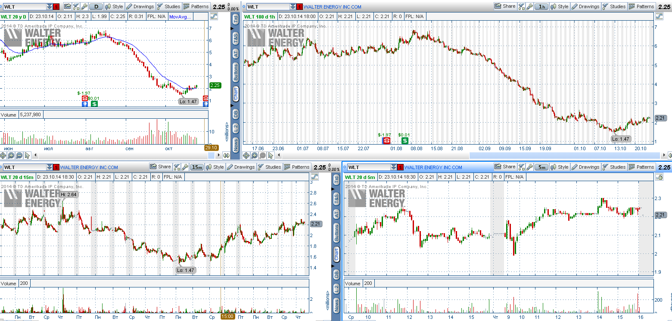Image resolution: width=672 pixels, height=321 pixels.
Task: Expand symbol dropdown arrow in 1h chart
Action: tap(294, 6)
